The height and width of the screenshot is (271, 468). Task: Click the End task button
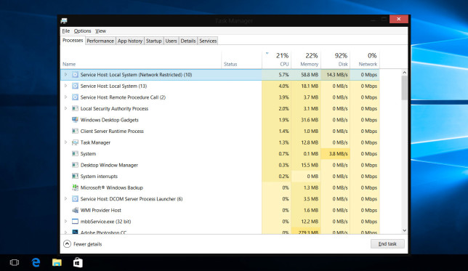pyautogui.click(x=387, y=244)
